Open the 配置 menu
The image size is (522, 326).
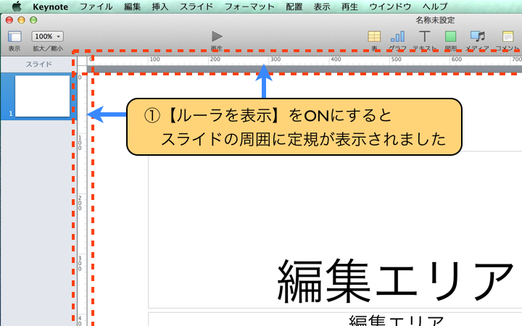(294, 7)
